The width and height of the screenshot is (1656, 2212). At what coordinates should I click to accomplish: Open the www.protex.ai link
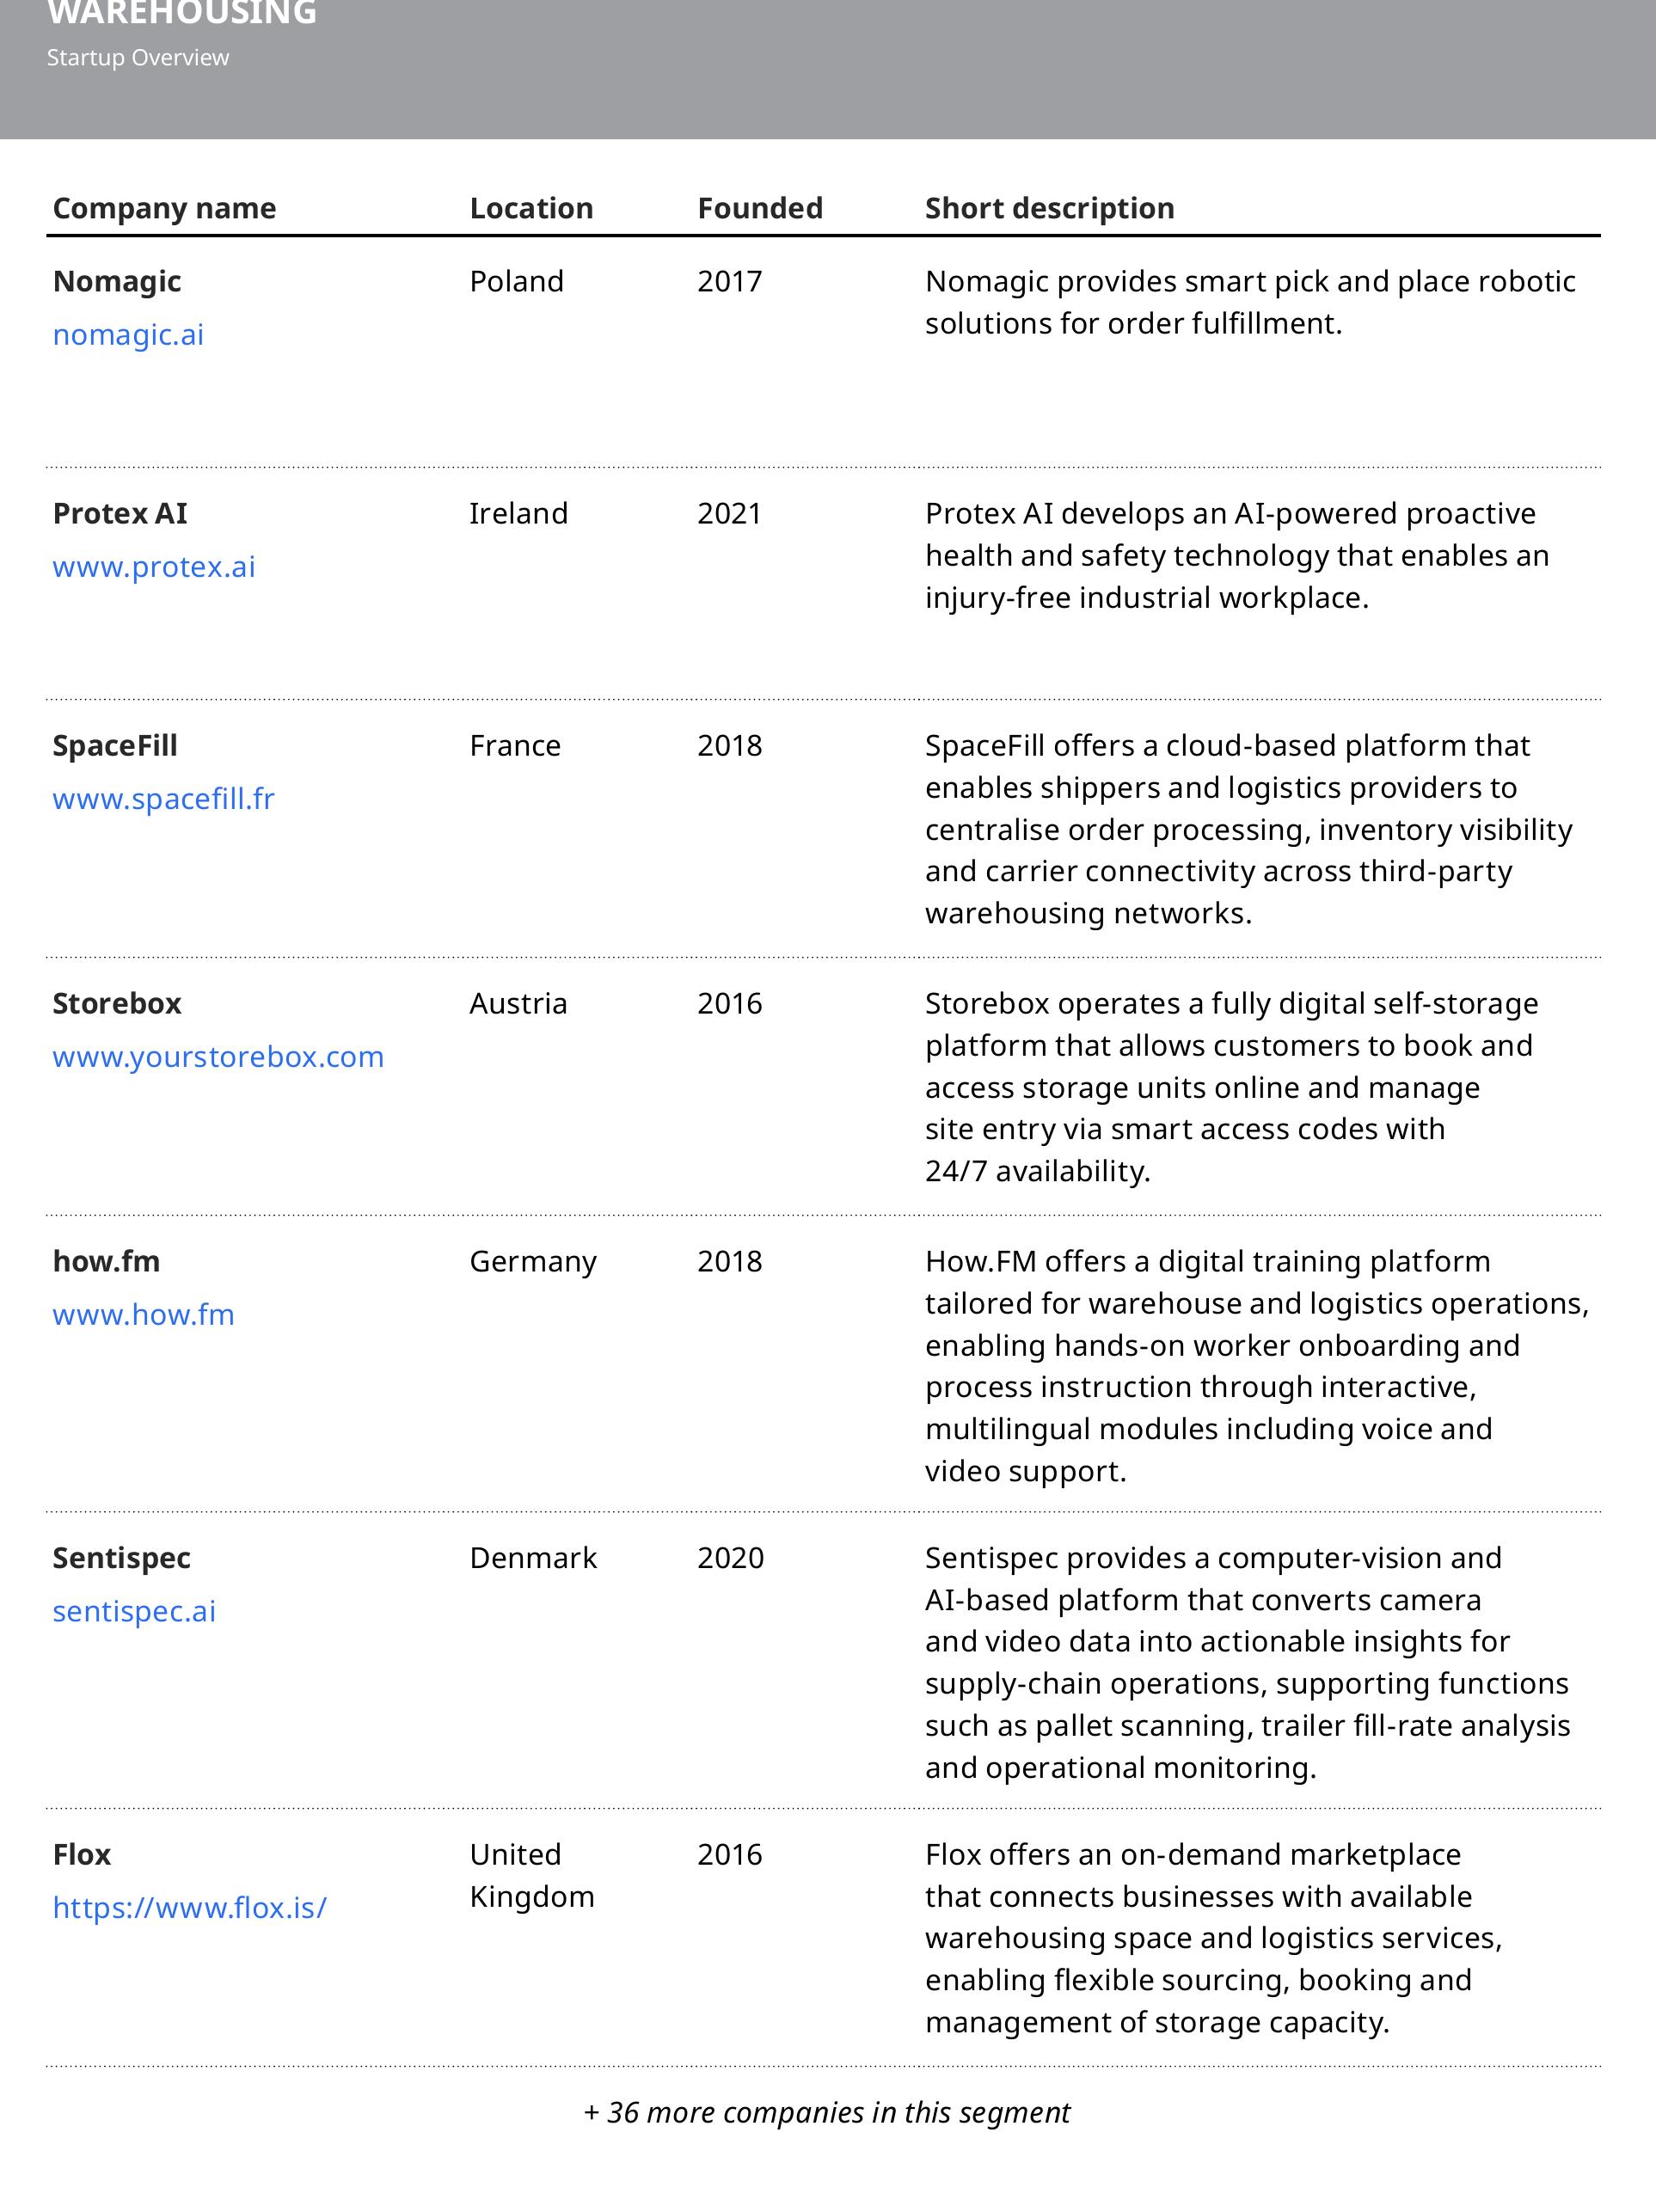point(154,567)
